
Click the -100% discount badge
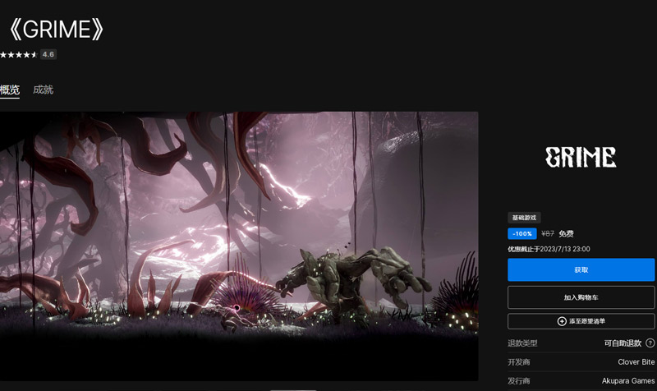pyautogui.click(x=522, y=234)
